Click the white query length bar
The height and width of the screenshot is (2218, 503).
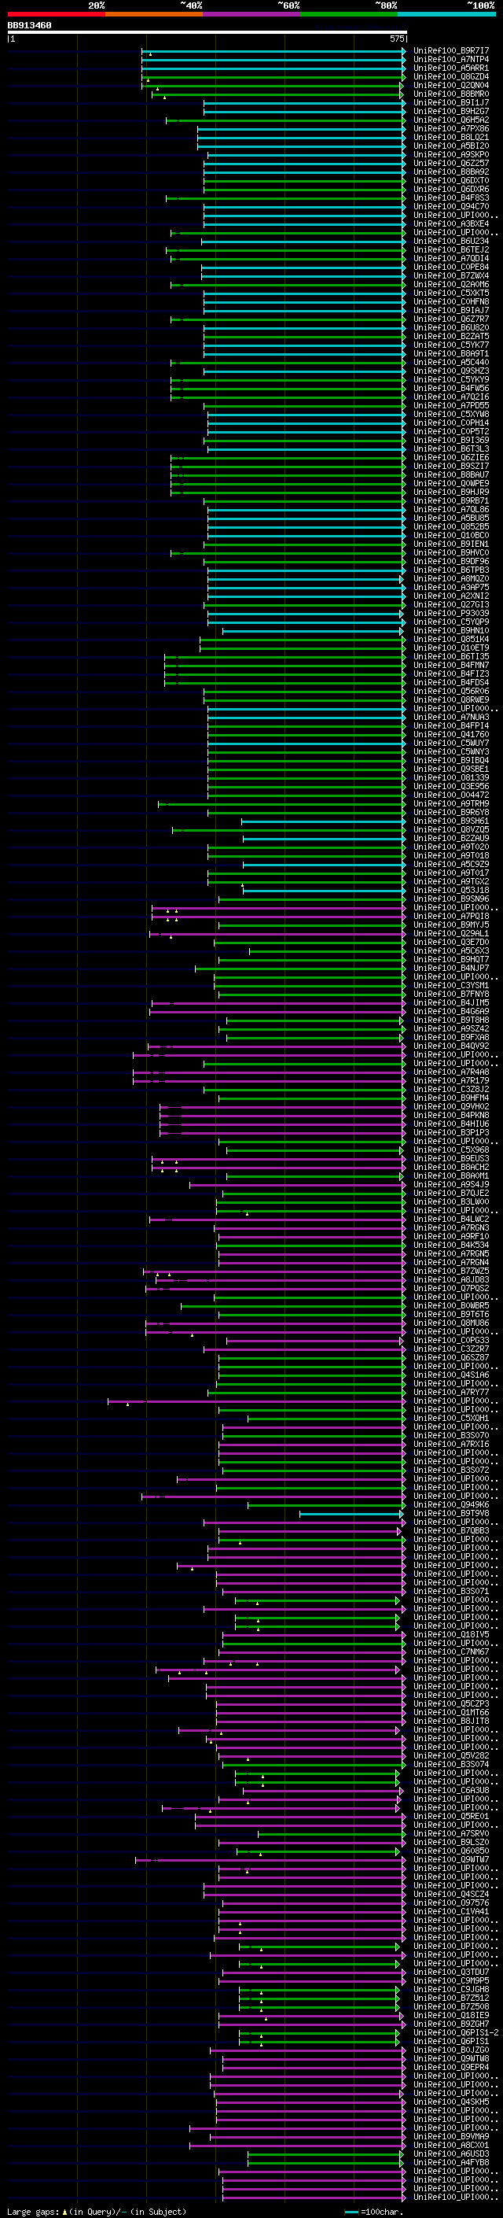point(207,31)
